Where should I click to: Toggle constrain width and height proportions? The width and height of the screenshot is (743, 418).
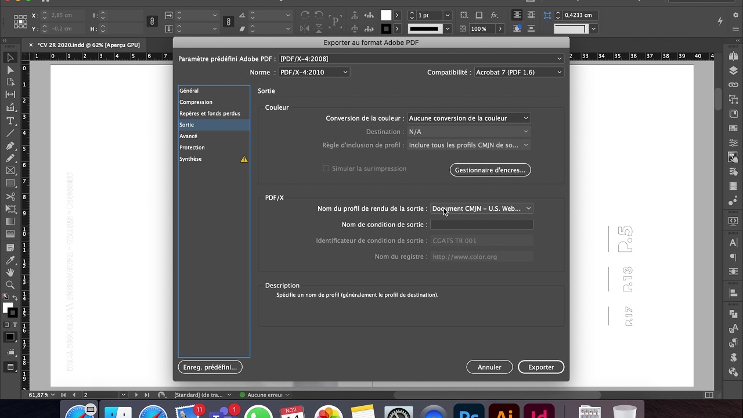[152, 21]
